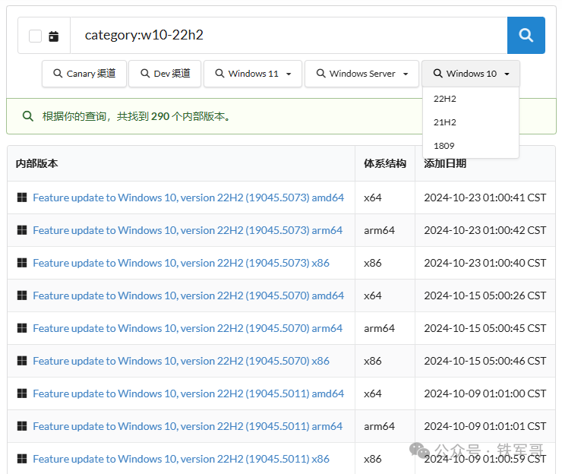Open Feature update 22H2 (19045.5070) arm64 link
This screenshot has height=474, width=562.
coord(188,328)
